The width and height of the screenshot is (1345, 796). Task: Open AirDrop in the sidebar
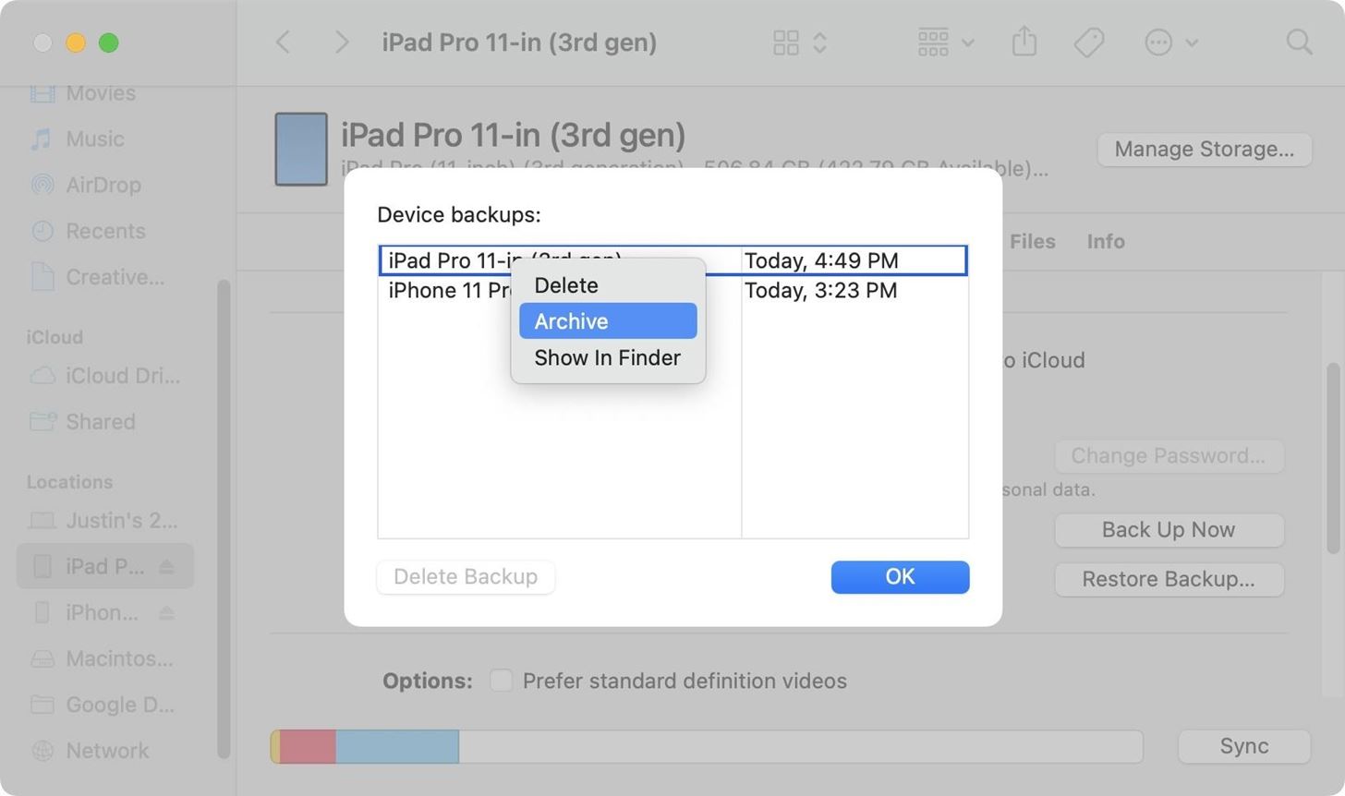[103, 185]
